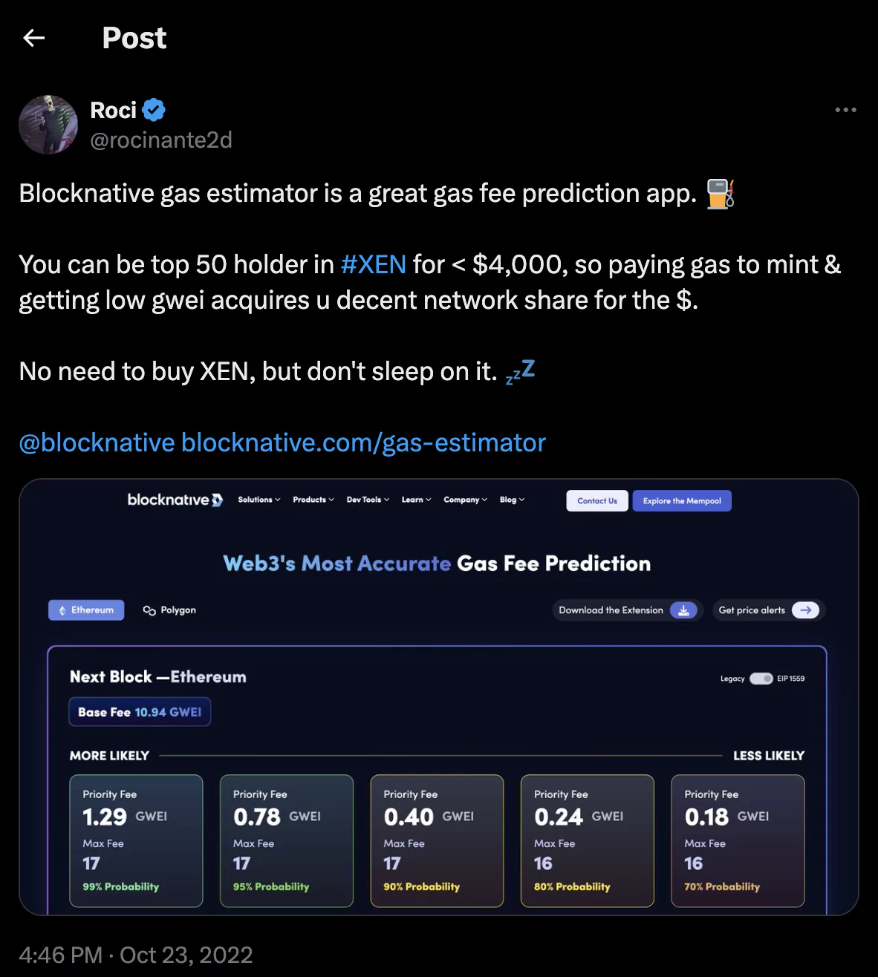Click the blocknative logo in screenshot

coord(175,500)
